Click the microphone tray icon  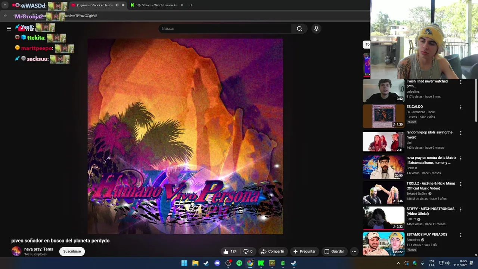[422, 263]
